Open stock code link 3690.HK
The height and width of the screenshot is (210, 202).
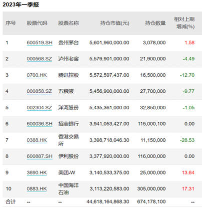coord(37,173)
